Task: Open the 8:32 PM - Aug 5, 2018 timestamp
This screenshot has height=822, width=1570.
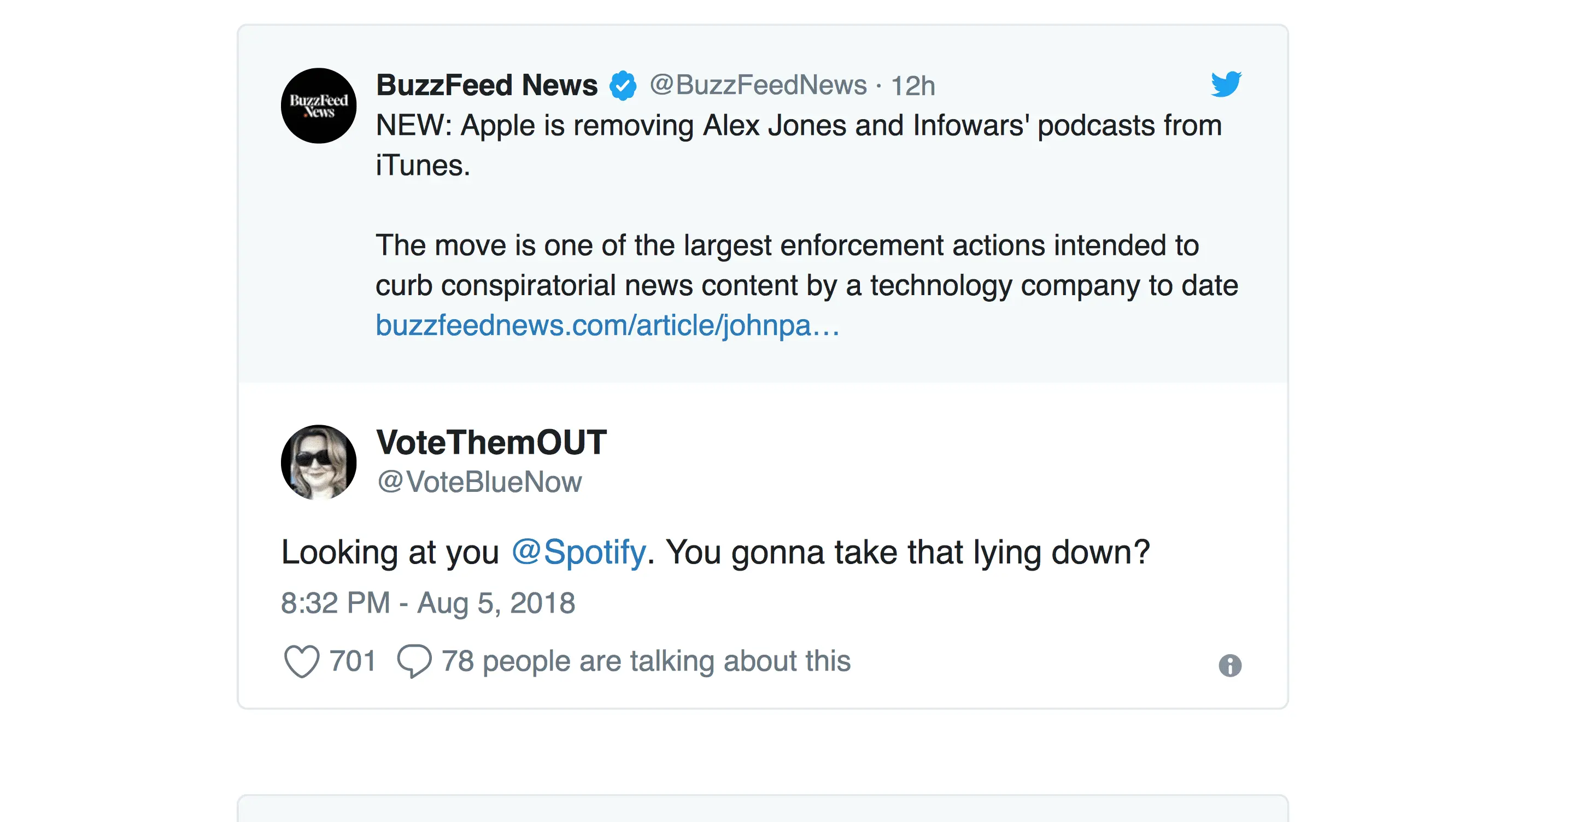Action: point(428,603)
